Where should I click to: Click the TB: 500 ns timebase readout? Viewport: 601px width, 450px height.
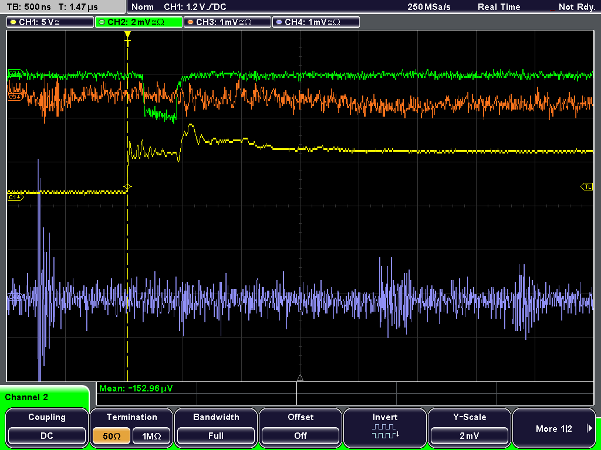point(29,7)
